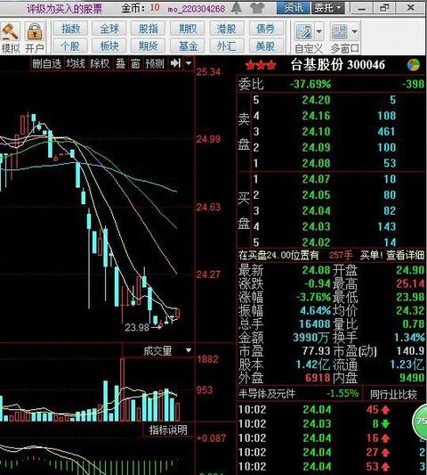Toggle 均线 moving averages display
Image resolution: width=427 pixels, height=475 pixels.
point(76,63)
